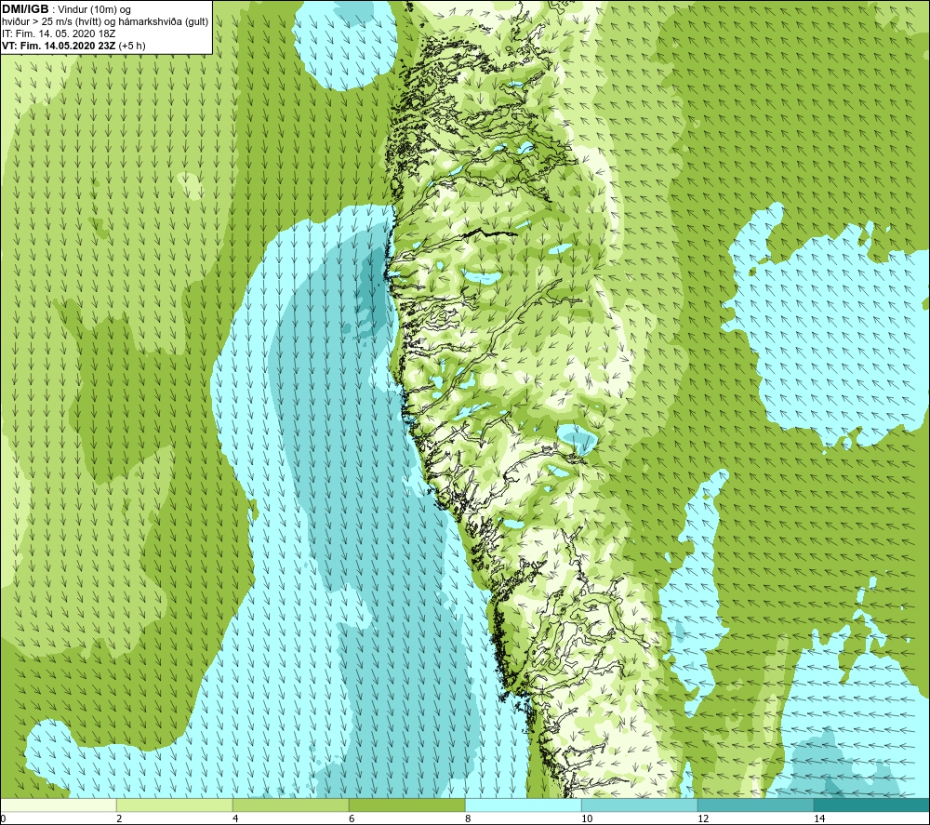Image resolution: width=930 pixels, height=825 pixels.
Task: Select the dark teal above-14 m/s color bar segment
Action: pyautogui.click(x=872, y=805)
